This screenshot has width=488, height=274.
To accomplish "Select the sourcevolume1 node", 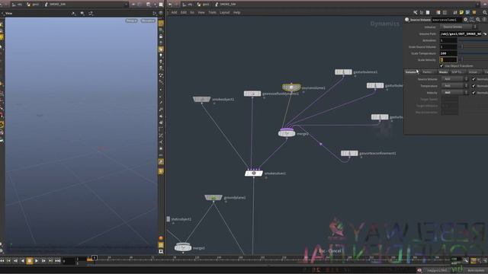I will [x=291, y=88].
